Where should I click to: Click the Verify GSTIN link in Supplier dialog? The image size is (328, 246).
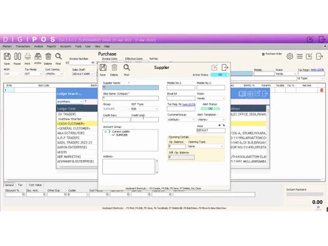point(188,104)
